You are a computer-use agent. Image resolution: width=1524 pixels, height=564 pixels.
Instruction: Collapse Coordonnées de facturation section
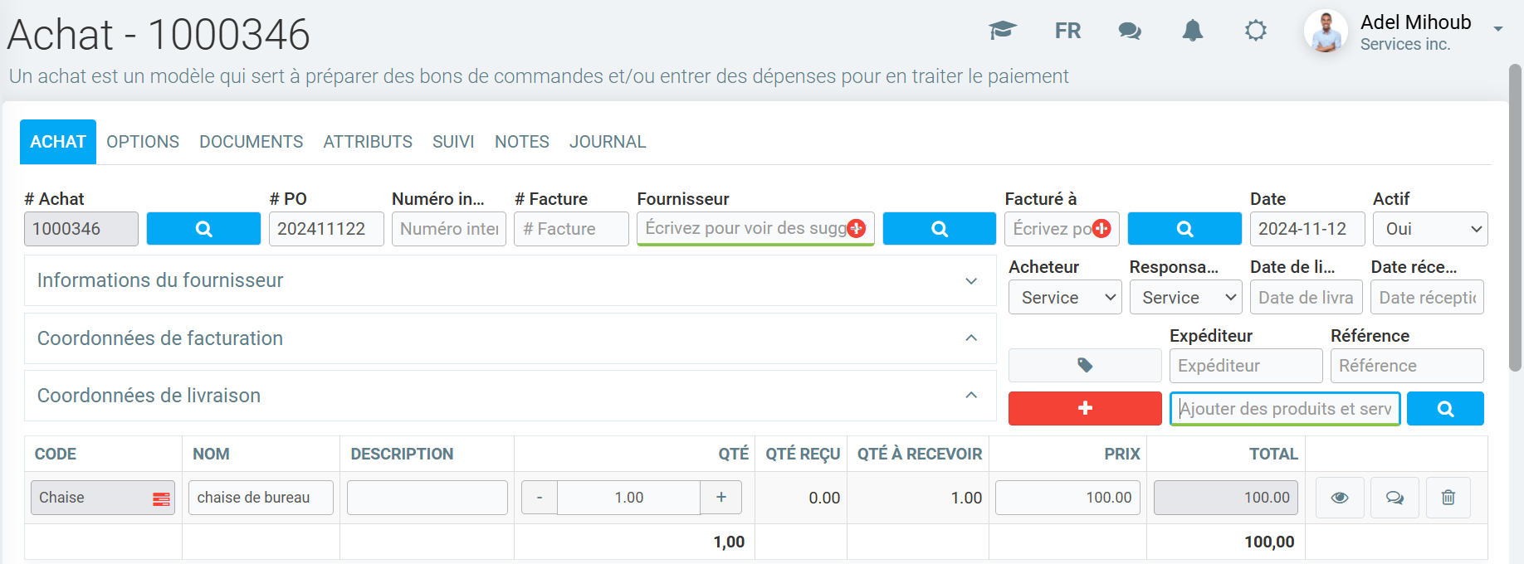pyautogui.click(x=970, y=338)
